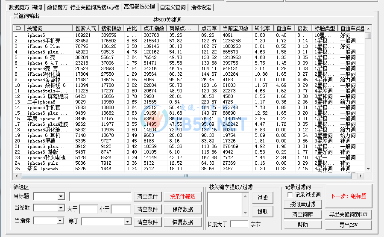
Task: Enable 记录过滤词 checkbox
Action: pyautogui.click(x=290, y=195)
